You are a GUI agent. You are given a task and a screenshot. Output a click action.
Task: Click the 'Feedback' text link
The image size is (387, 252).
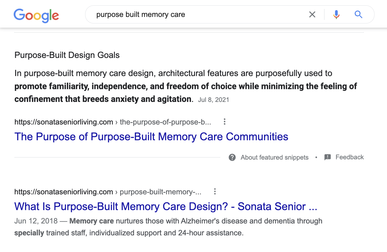coord(349,157)
